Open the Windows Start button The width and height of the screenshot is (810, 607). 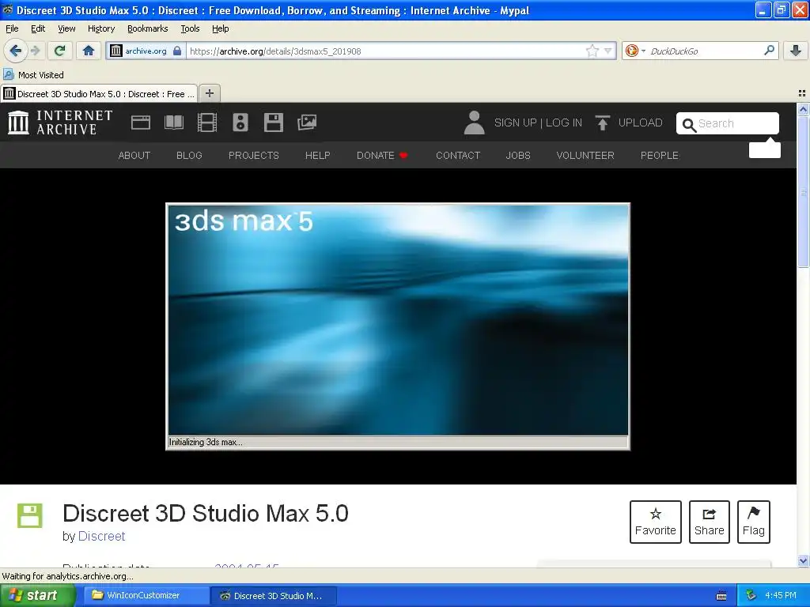pyautogui.click(x=37, y=596)
